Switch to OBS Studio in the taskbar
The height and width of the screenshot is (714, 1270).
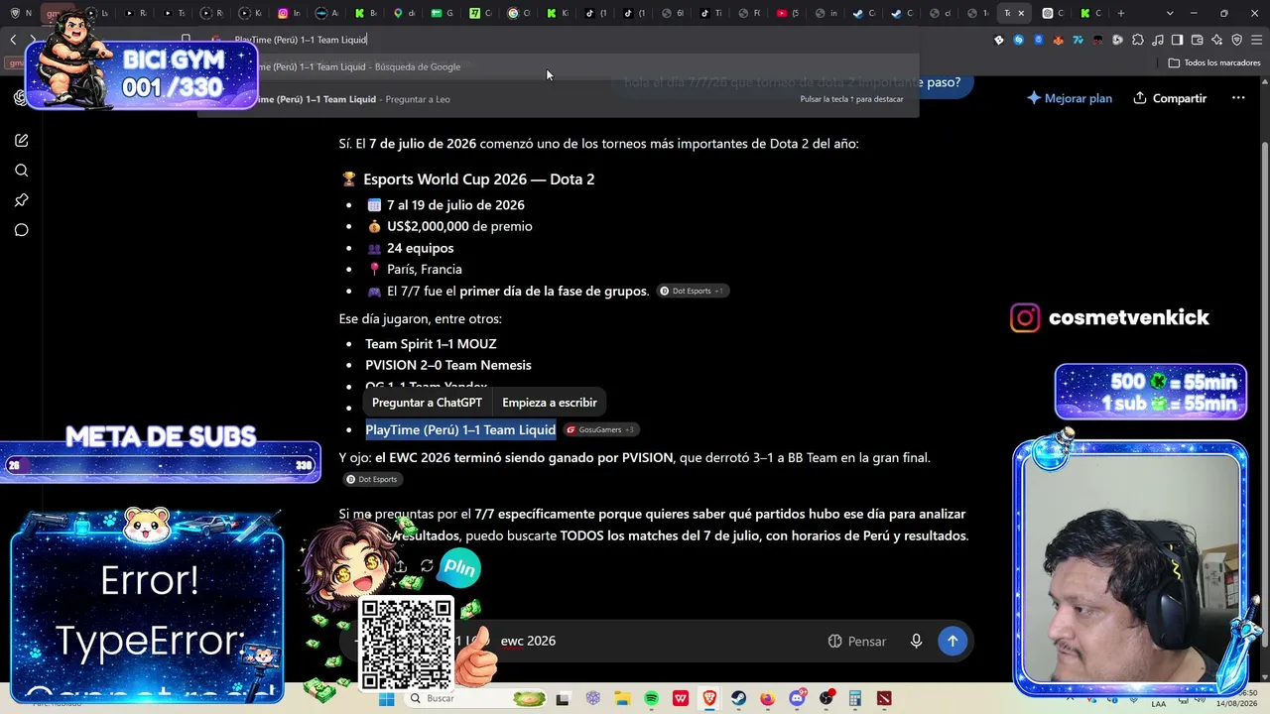(826, 699)
